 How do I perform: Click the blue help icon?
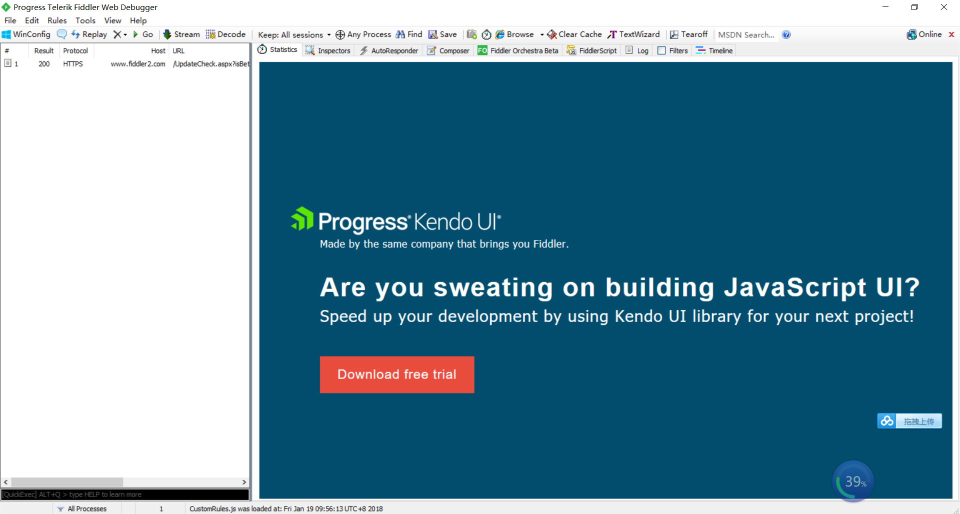(x=786, y=34)
